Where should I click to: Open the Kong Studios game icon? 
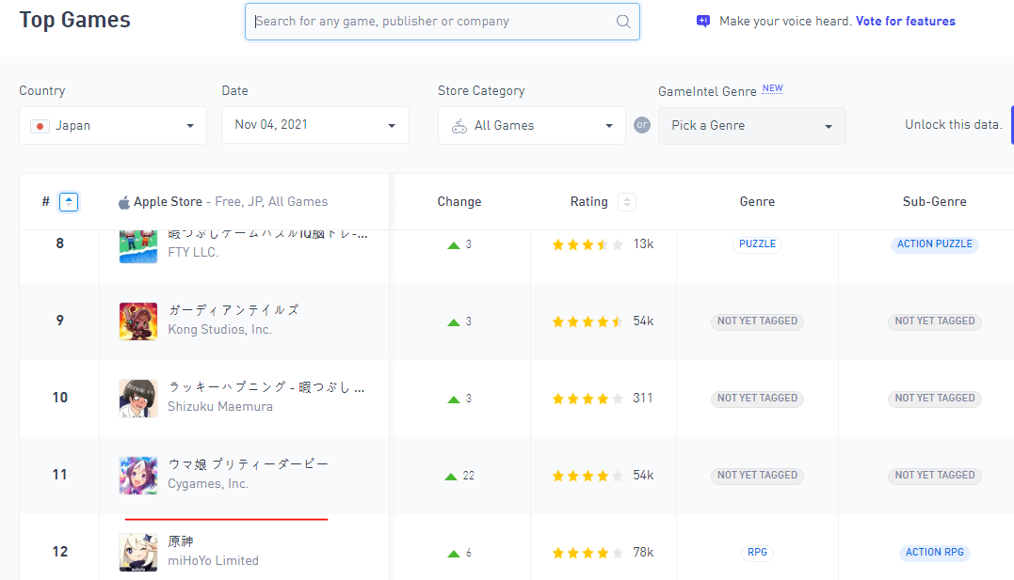pyautogui.click(x=138, y=321)
